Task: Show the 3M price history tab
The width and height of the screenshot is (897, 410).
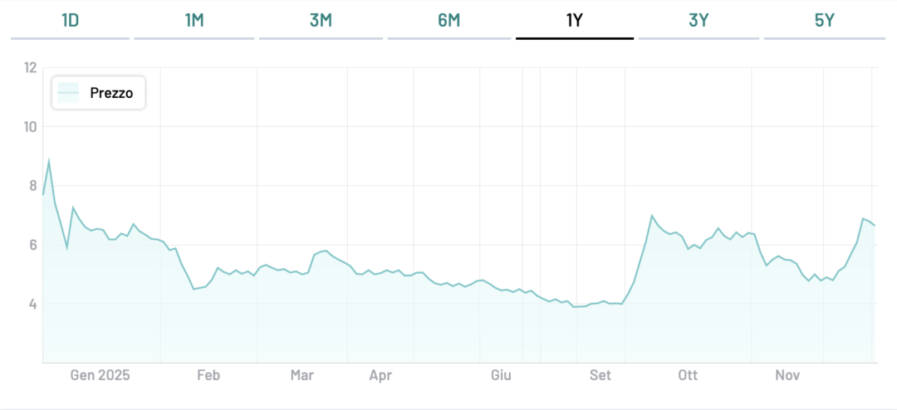Action: point(321,21)
